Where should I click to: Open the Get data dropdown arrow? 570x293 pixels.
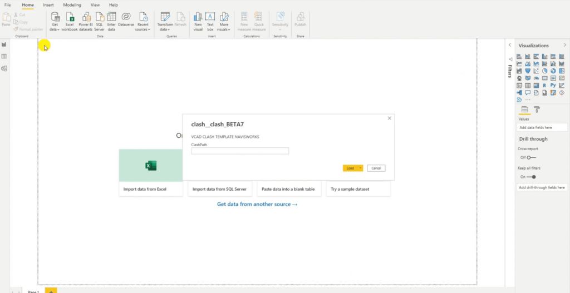[58, 29]
